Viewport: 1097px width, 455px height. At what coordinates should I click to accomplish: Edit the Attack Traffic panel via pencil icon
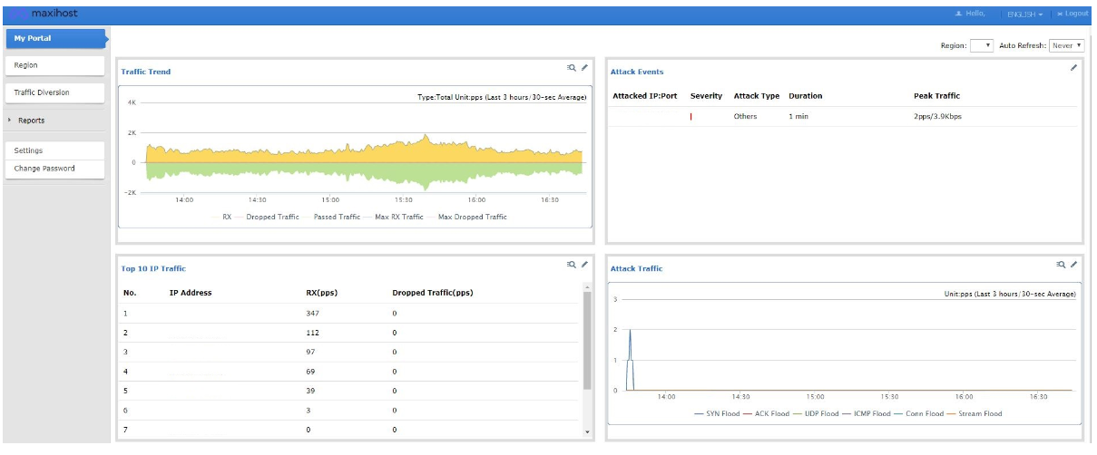[x=1074, y=264]
